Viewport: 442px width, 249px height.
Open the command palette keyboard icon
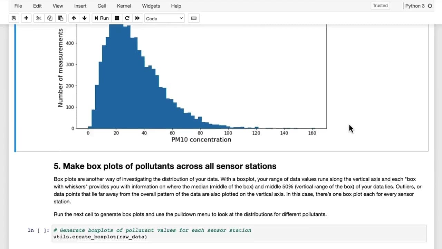(x=194, y=18)
